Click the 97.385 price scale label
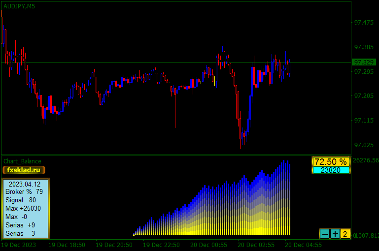The height and width of the screenshot is (251, 379). (364, 47)
